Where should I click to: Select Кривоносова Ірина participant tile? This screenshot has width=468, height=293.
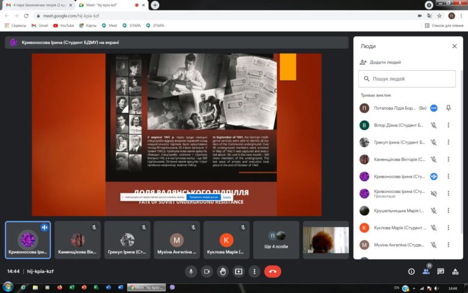(x=28, y=240)
